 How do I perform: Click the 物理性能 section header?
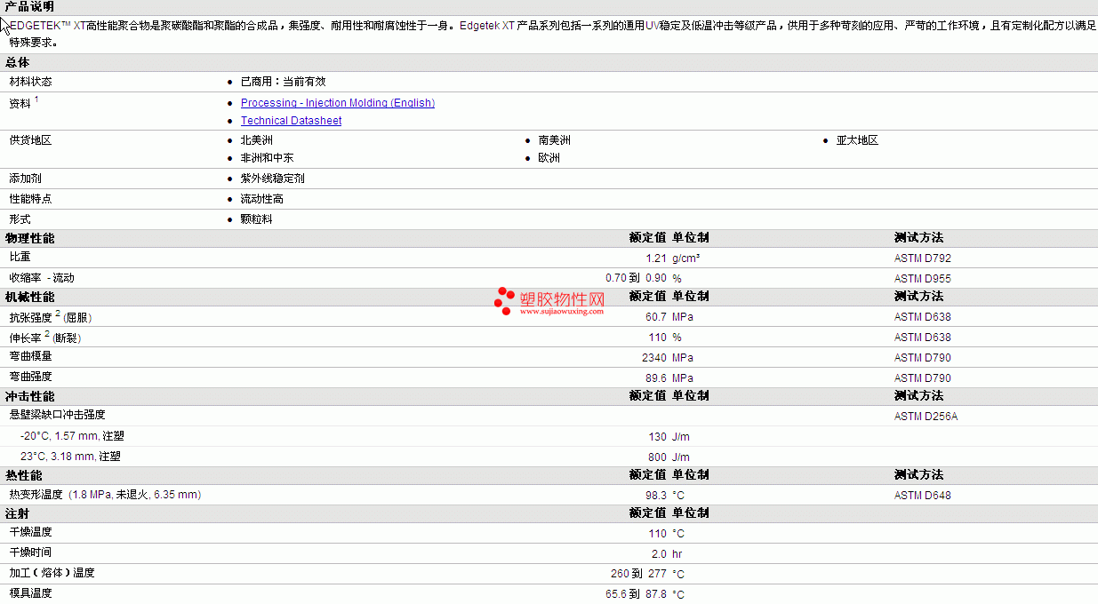click(29, 238)
